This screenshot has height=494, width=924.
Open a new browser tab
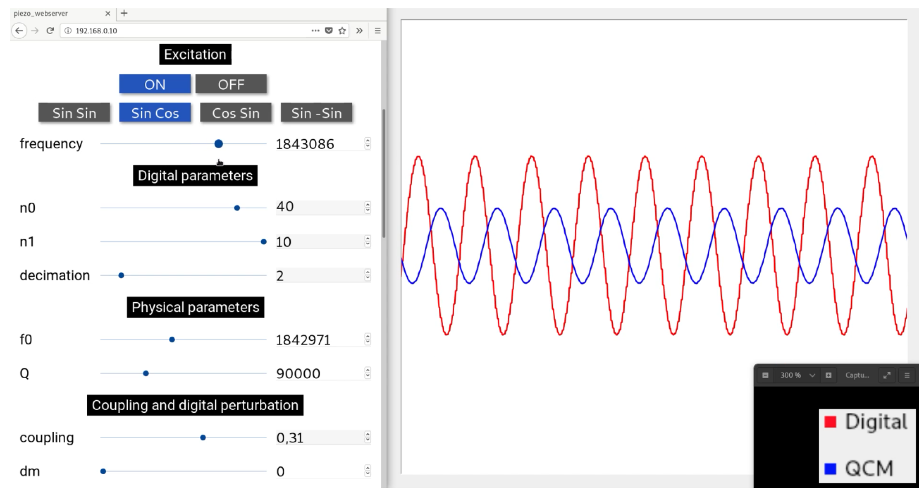124,13
